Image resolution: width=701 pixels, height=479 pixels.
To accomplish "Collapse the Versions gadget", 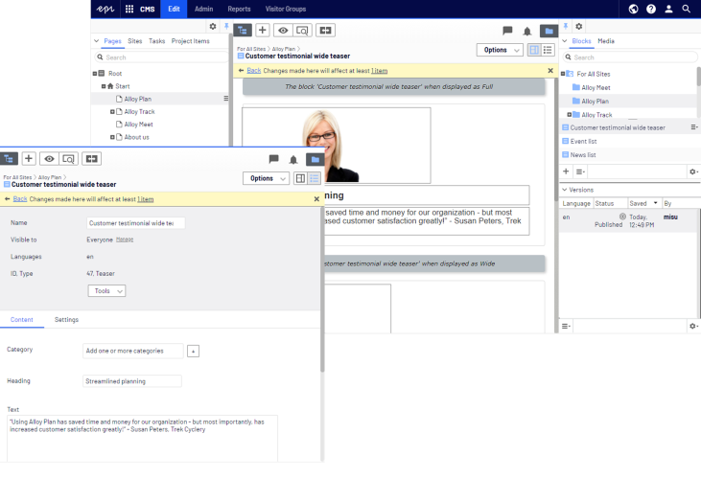I will tap(565, 190).
